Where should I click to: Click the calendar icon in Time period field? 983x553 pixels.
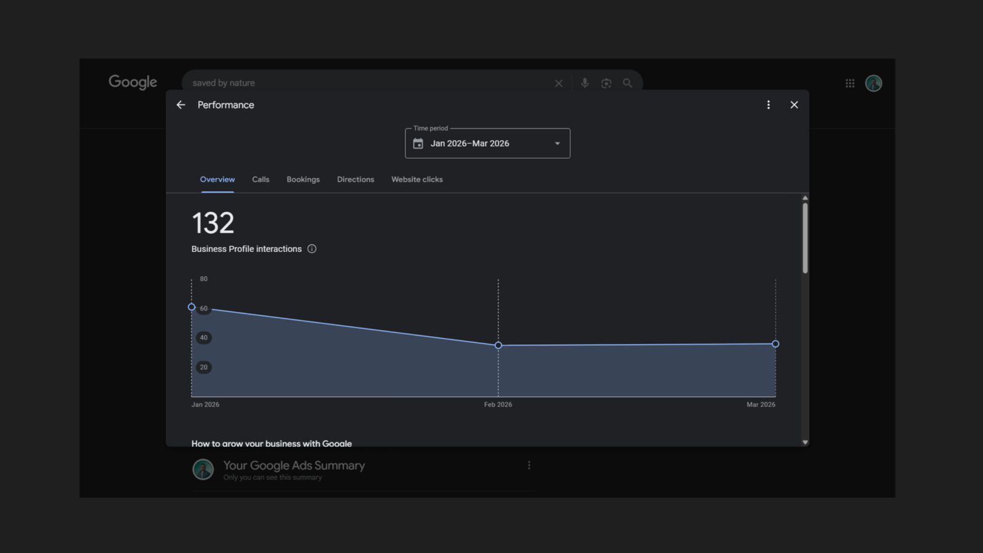tap(418, 143)
